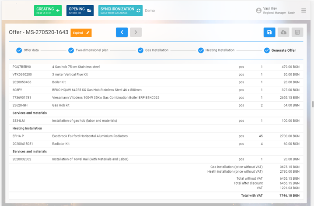Screen dimensions: 314x206
Task: Click the Vasil Iliev user name
Action: 270,8
